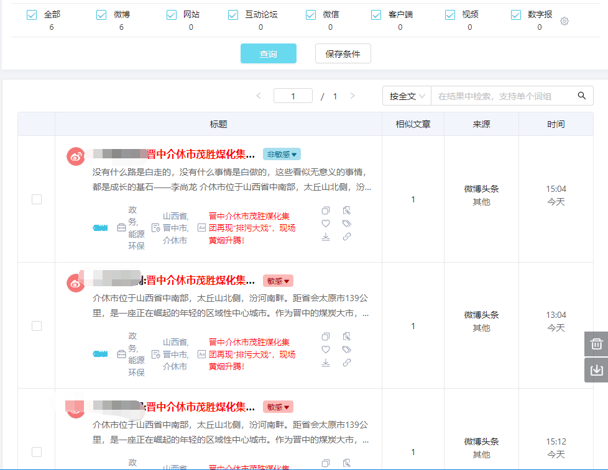
Task: Go to the next results page arrow
Action: (352, 96)
